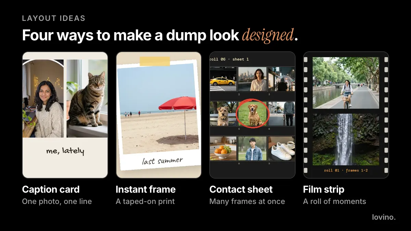Click the 'last summer' handwritten caption
411x231 pixels.
tap(162, 161)
